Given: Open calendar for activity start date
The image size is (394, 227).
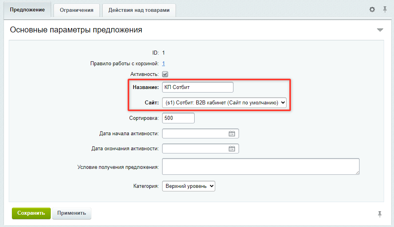Looking at the screenshot, I should tap(231, 134).
